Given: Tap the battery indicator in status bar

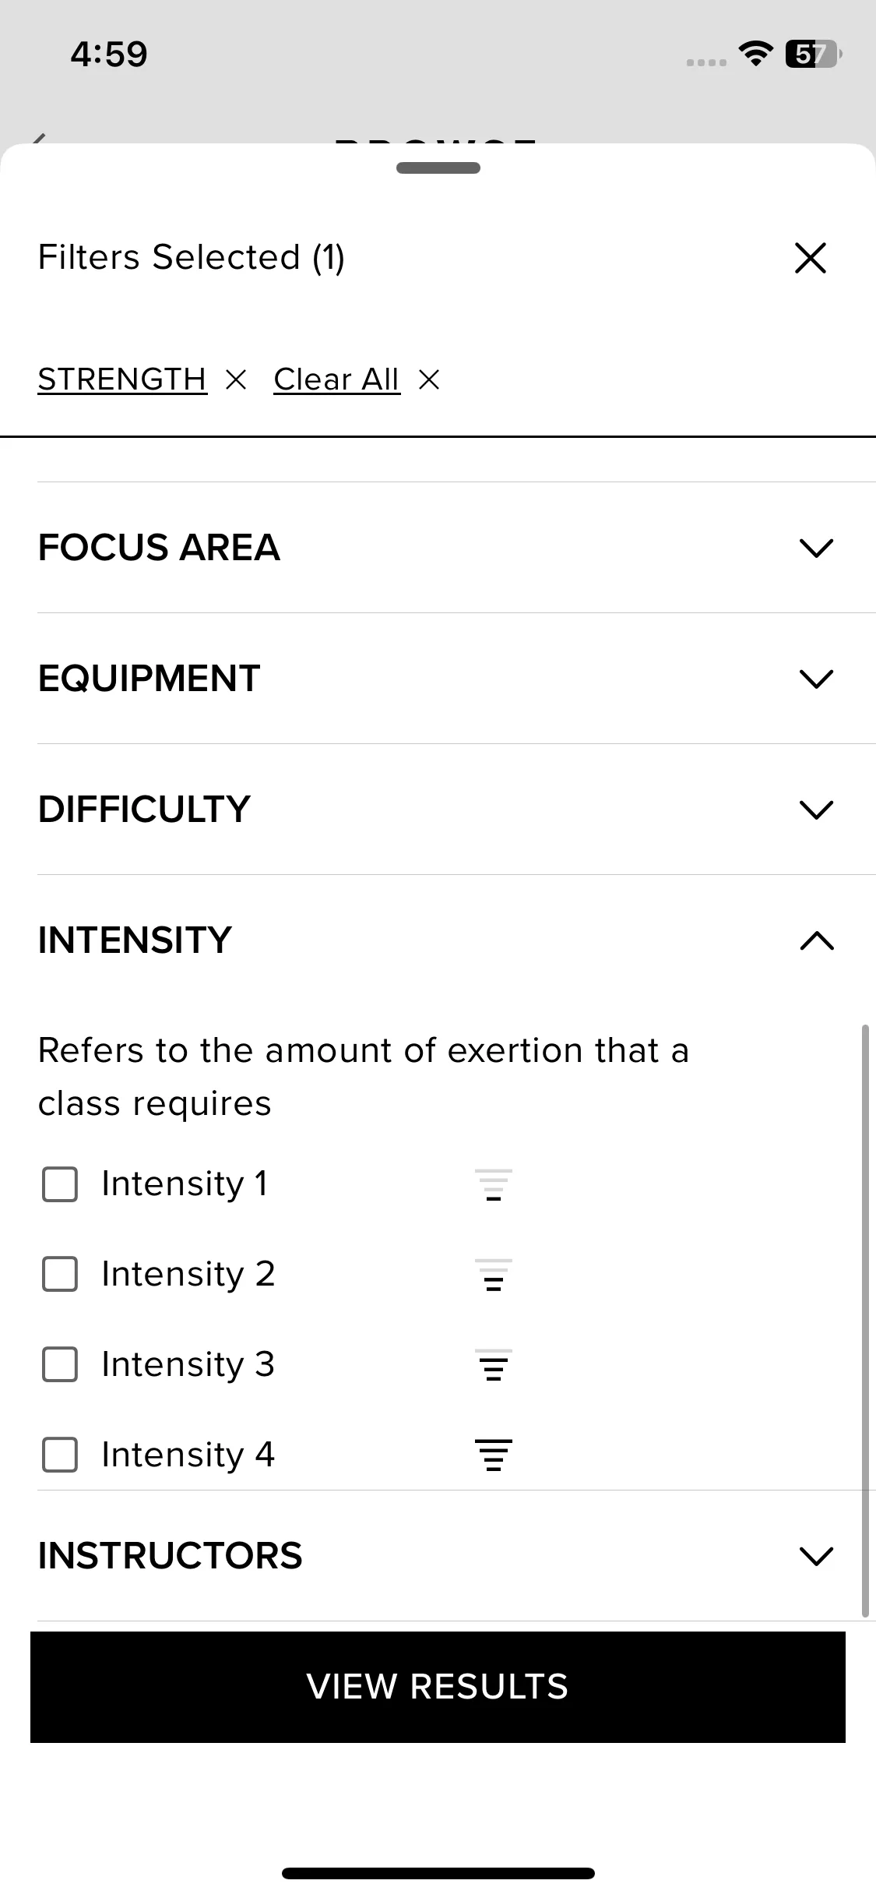Looking at the screenshot, I should (814, 54).
